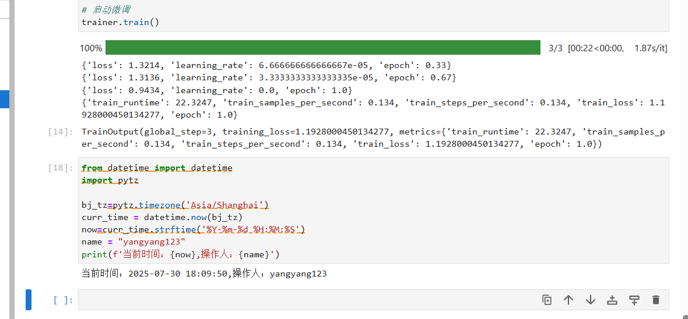Place cursor on trainer.train() line
Screen dimensions: 688x319
120,23
